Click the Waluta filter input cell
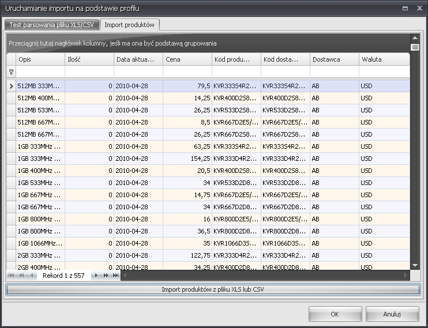Viewport: 428px width, 328px height. (x=384, y=71)
